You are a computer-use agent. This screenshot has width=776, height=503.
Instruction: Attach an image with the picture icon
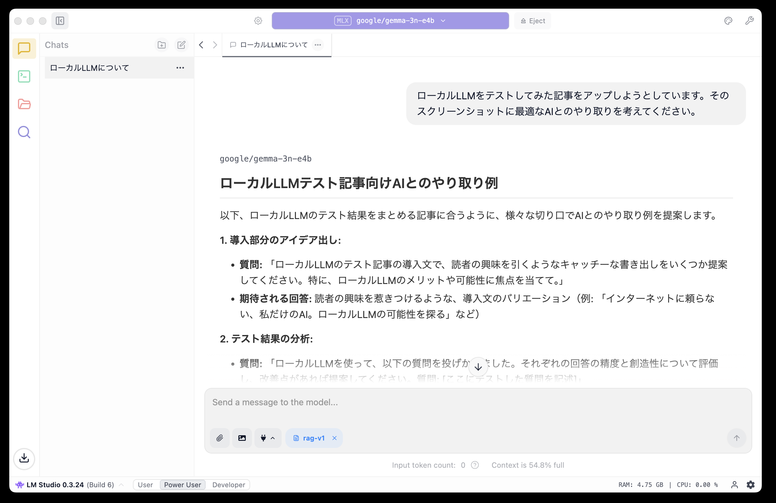point(242,438)
